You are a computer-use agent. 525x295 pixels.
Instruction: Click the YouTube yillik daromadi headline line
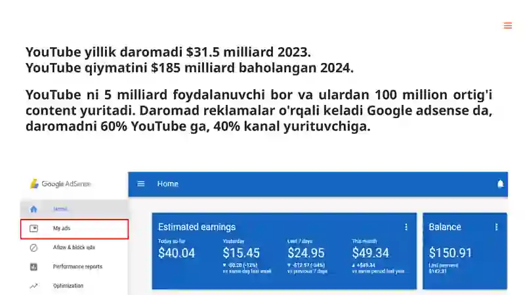click(168, 52)
